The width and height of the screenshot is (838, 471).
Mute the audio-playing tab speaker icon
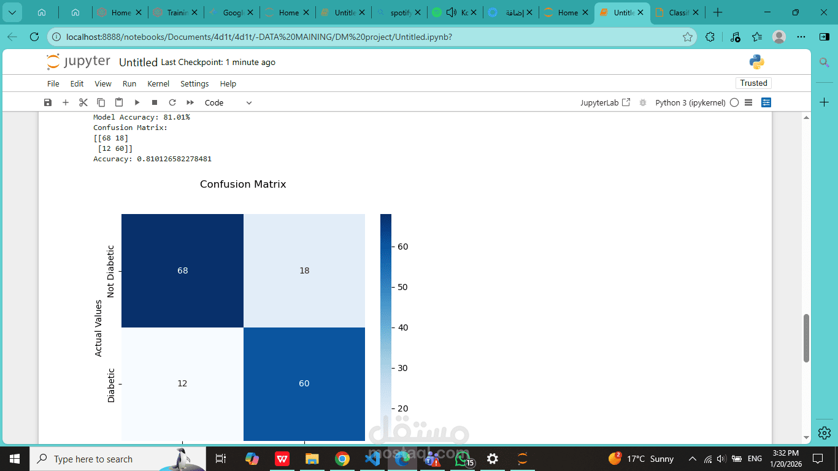click(452, 12)
